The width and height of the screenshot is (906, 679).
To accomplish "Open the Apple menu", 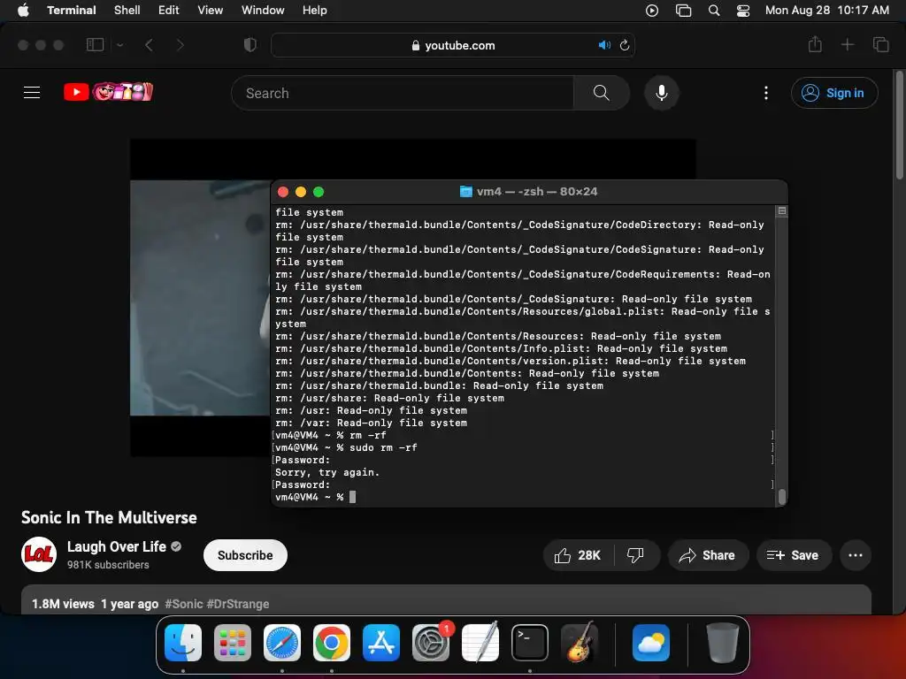I will pyautogui.click(x=23, y=11).
